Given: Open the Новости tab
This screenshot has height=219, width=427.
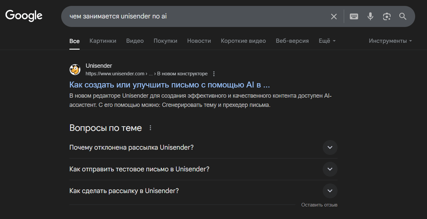Looking at the screenshot, I should click(199, 41).
